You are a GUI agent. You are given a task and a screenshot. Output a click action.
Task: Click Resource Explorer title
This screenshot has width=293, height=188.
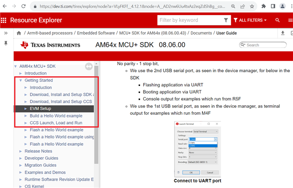coord(36,20)
